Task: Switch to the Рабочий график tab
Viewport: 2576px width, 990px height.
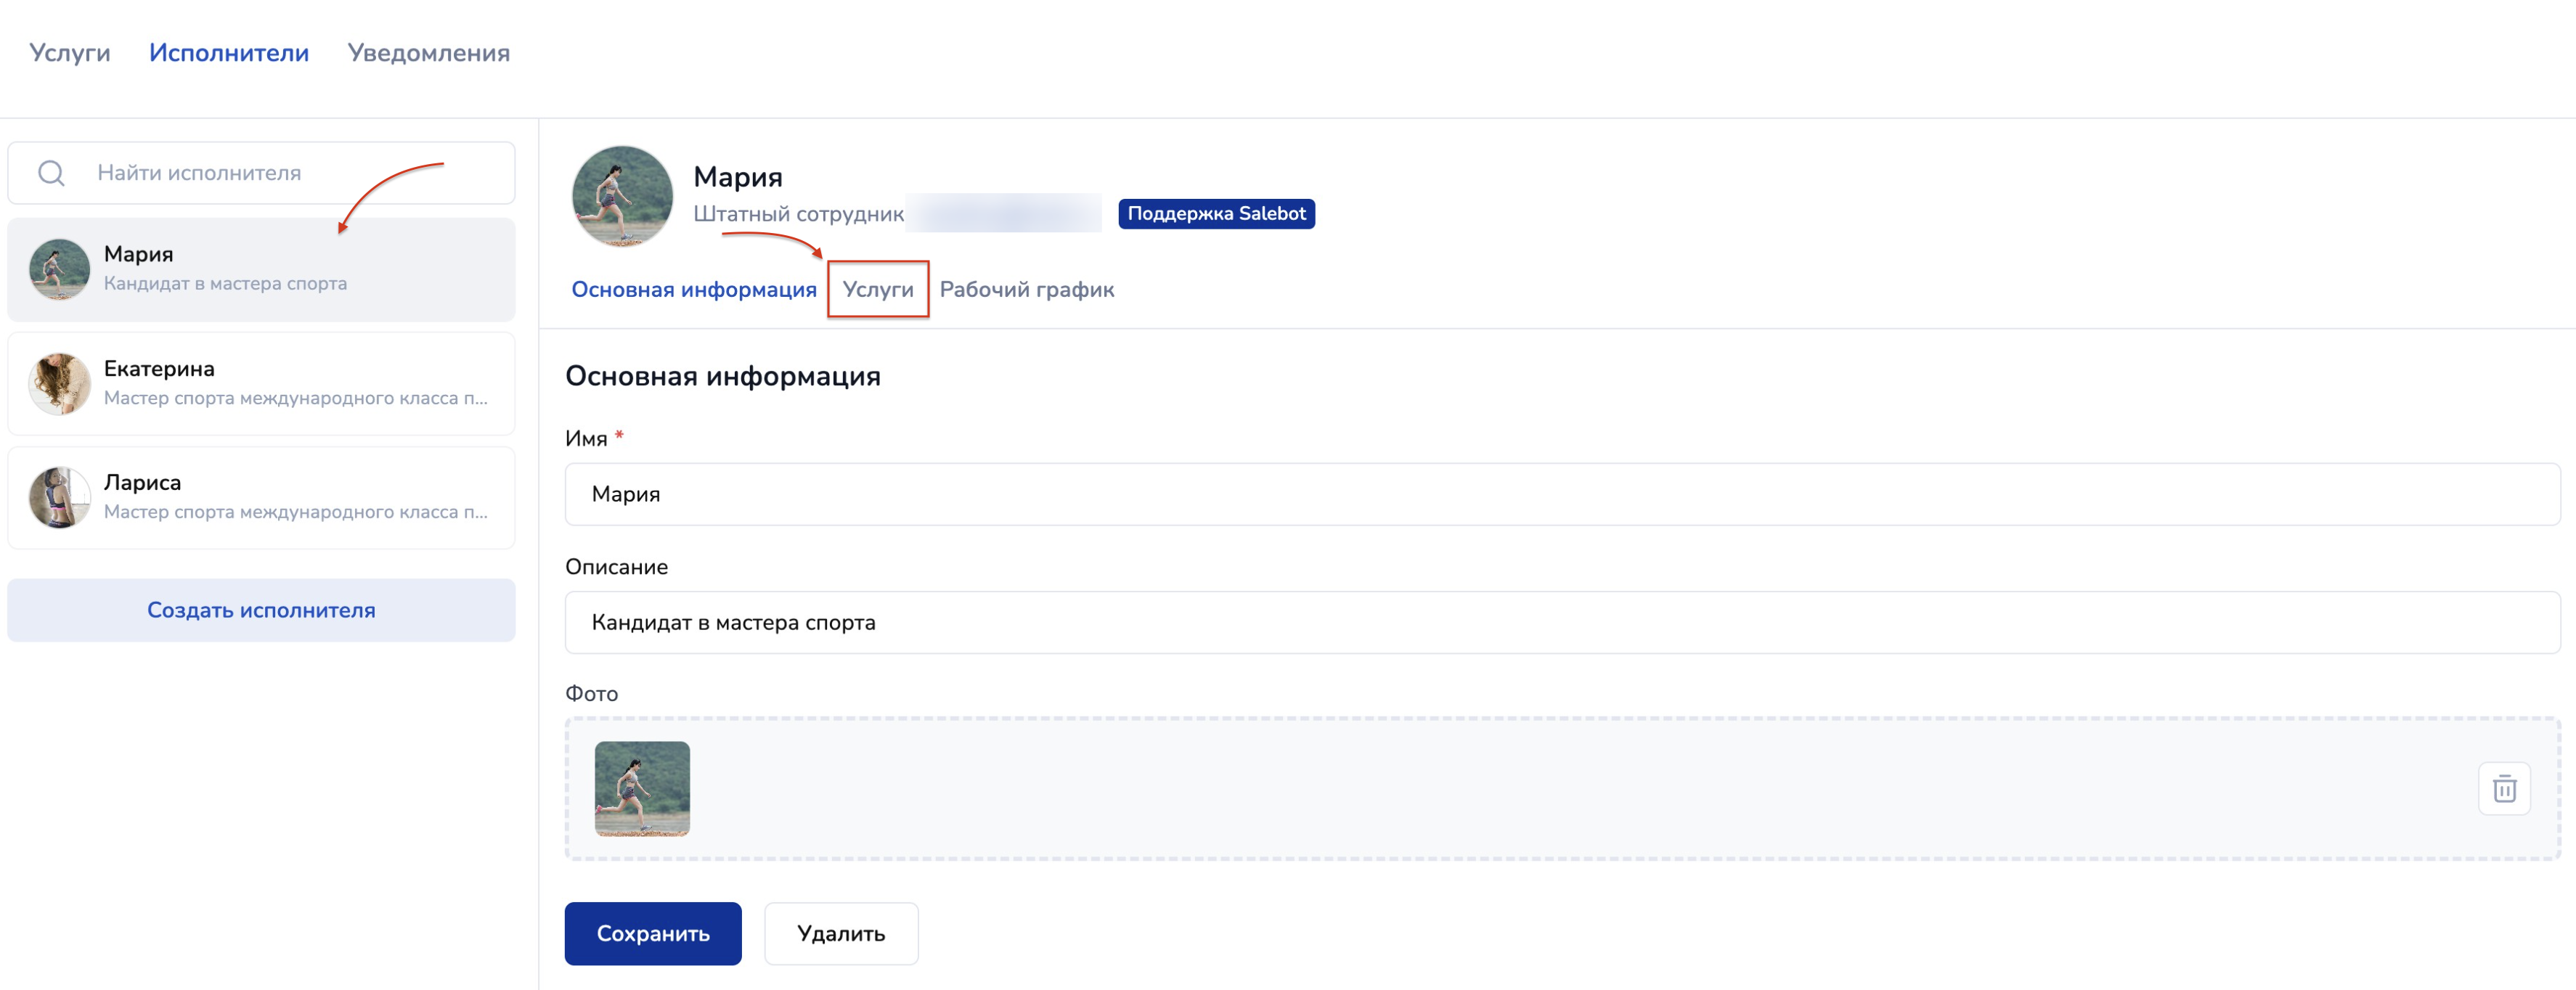Action: [1026, 290]
